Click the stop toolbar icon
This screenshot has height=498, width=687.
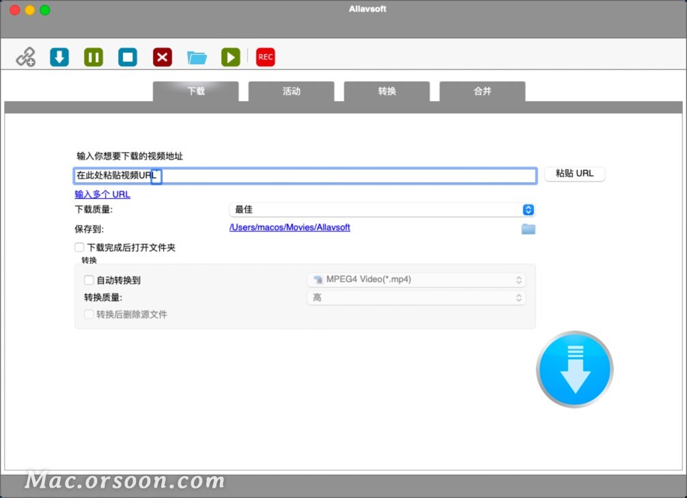tap(127, 57)
